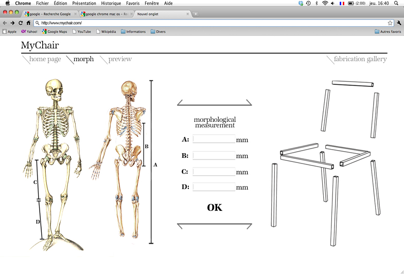
Task: Click the back-view skeleton image
Action: pyautogui.click(x=118, y=159)
